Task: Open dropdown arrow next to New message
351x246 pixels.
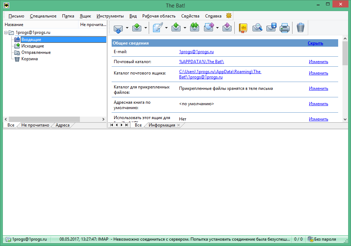Action: [x=166, y=28]
